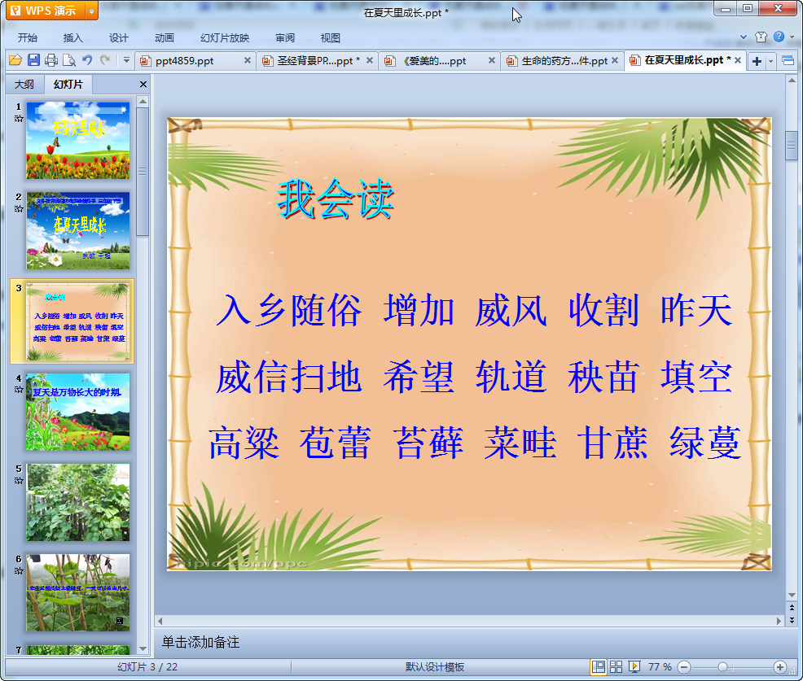
Task: Start slideshow from status bar icon
Action: [634, 666]
